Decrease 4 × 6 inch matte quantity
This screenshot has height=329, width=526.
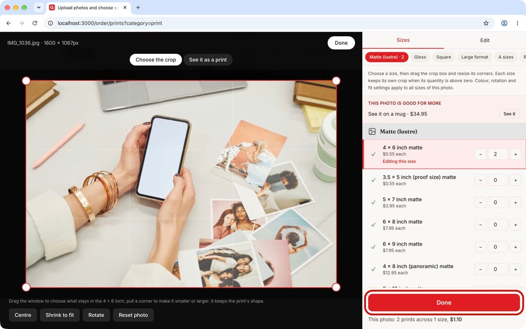coord(480,154)
